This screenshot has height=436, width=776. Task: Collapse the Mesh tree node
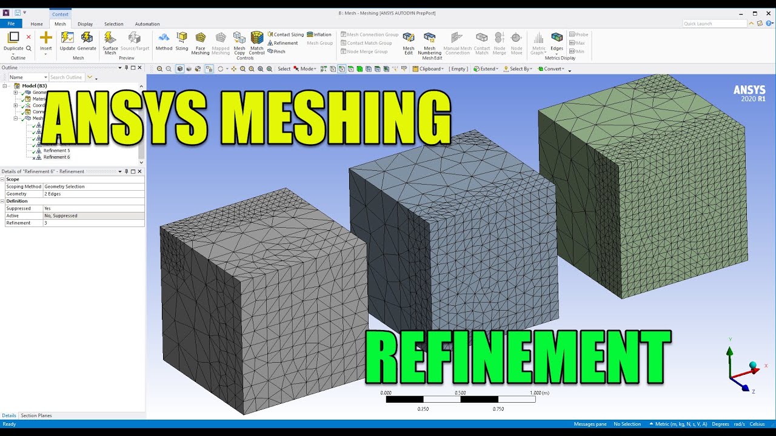(16, 119)
